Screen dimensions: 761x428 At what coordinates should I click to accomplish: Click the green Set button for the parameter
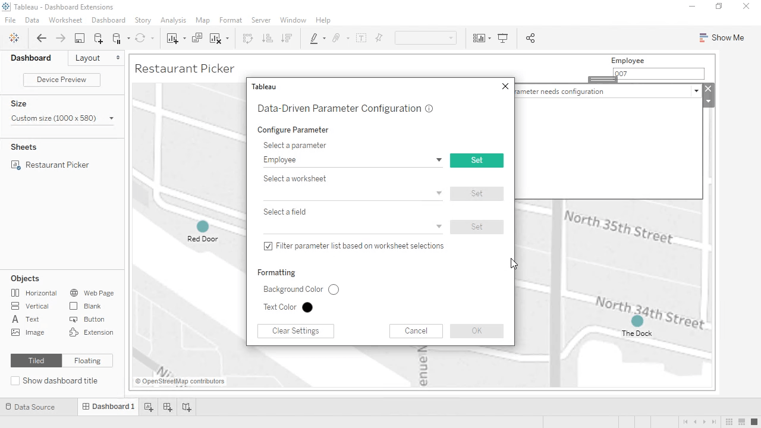coord(476,160)
